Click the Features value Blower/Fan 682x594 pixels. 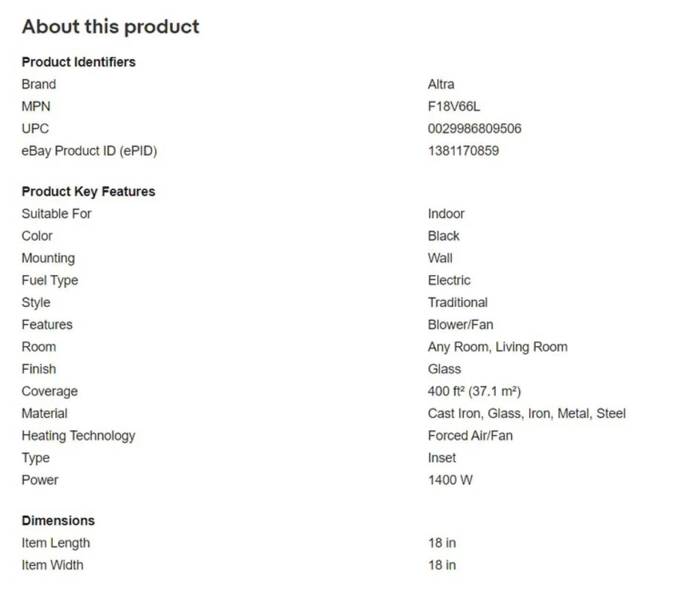460,325
